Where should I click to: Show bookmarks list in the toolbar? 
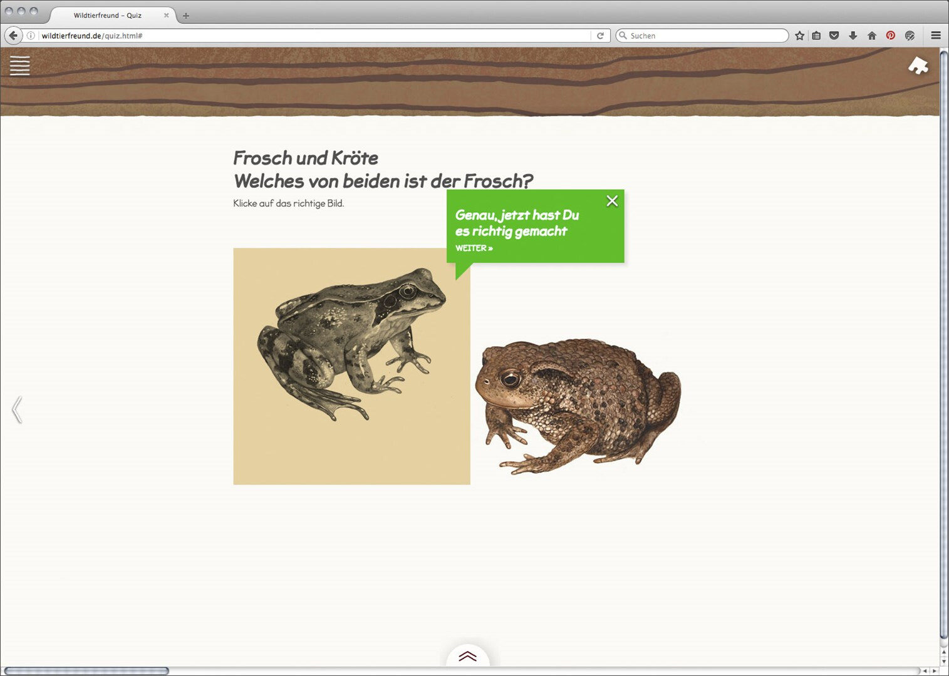click(816, 36)
